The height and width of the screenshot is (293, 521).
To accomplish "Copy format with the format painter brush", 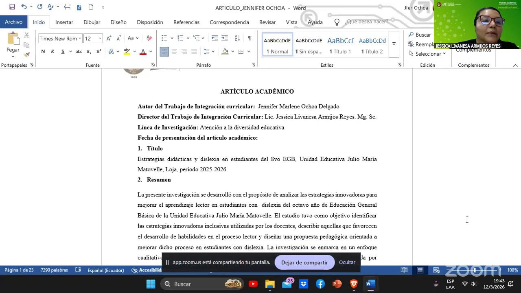I will point(27,55).
